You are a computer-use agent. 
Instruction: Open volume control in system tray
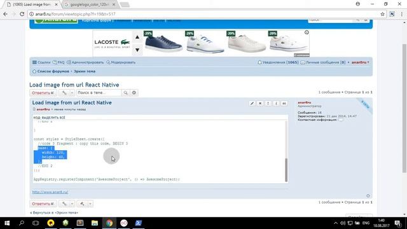click(343, 223)
